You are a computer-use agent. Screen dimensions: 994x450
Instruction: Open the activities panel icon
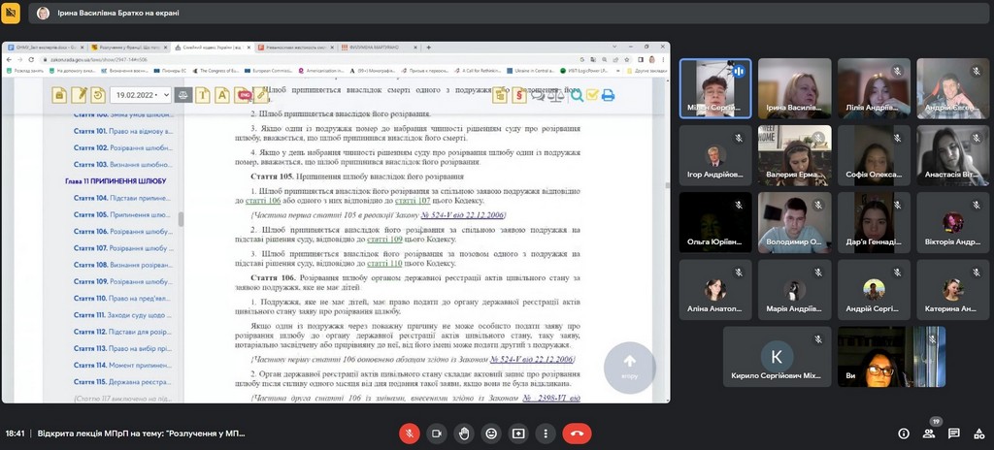click(x=978, y=434)
